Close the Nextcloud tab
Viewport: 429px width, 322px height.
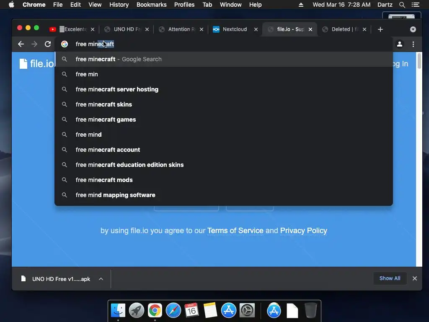click(256, 29)
